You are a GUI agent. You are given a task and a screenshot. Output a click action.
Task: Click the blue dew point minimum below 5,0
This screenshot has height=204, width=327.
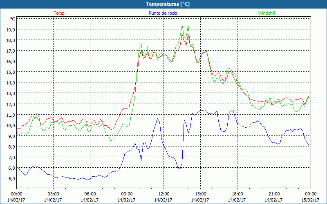[x=88, y=180]
